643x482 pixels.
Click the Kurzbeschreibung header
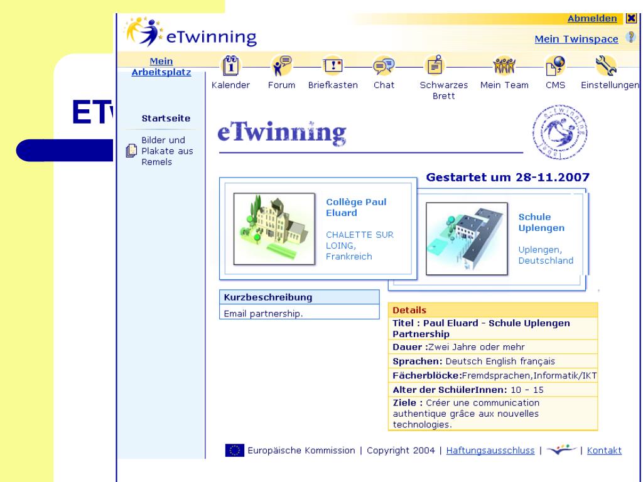pos(300,297)
